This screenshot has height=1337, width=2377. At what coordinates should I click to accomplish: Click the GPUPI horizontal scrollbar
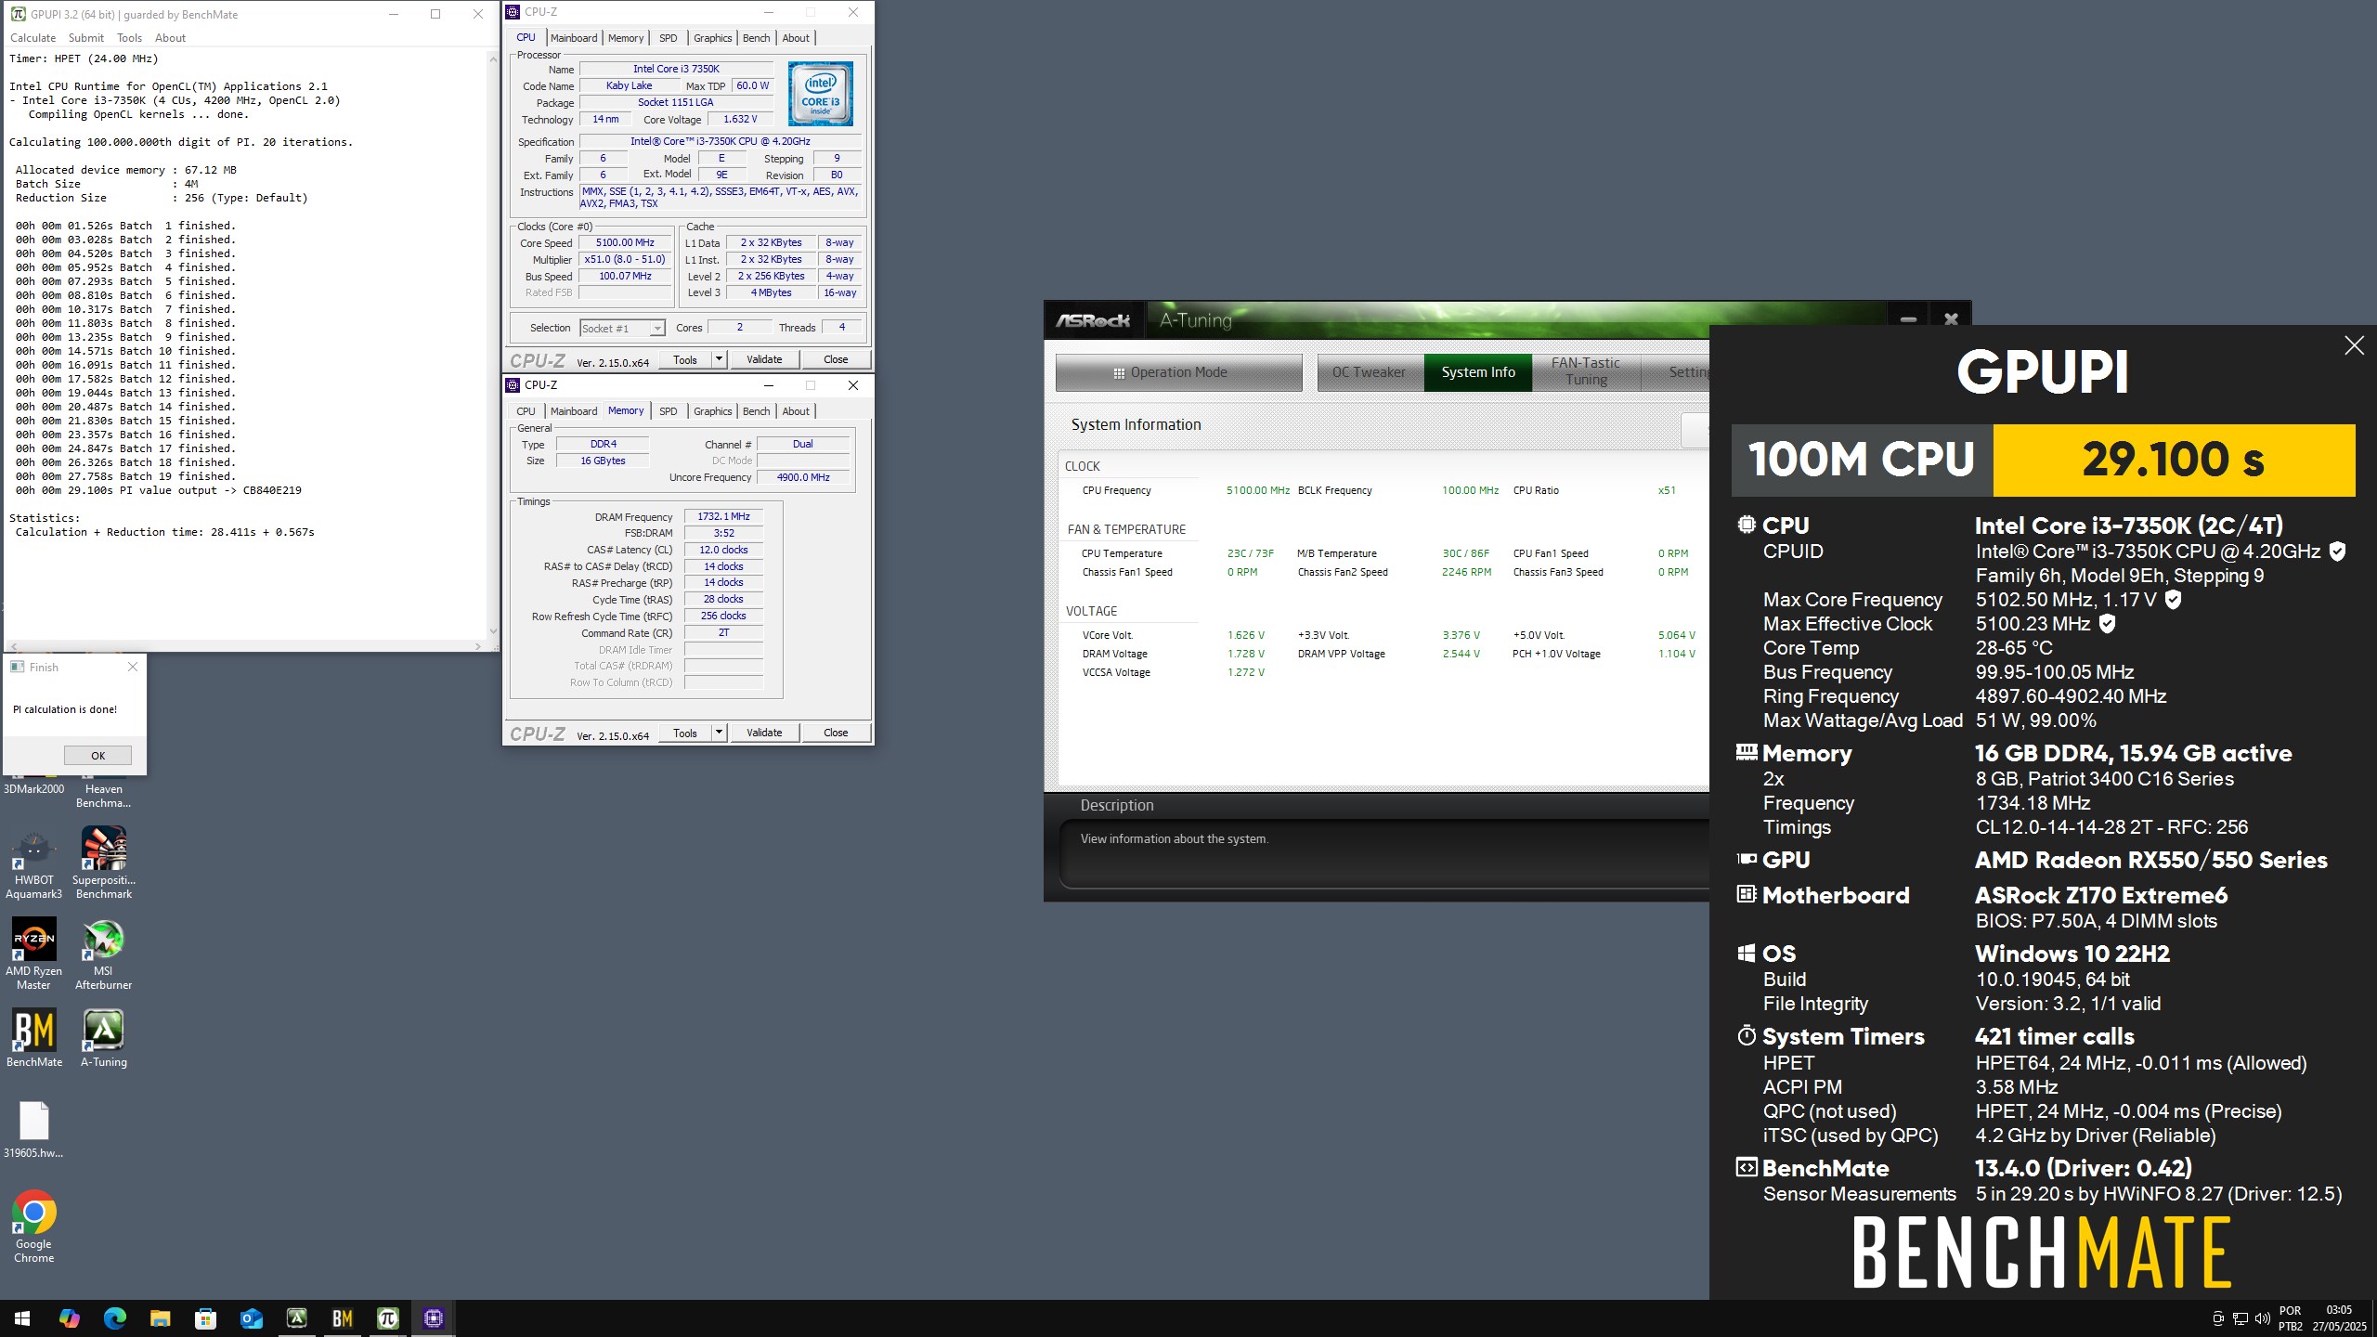click(x=246, y=645)
